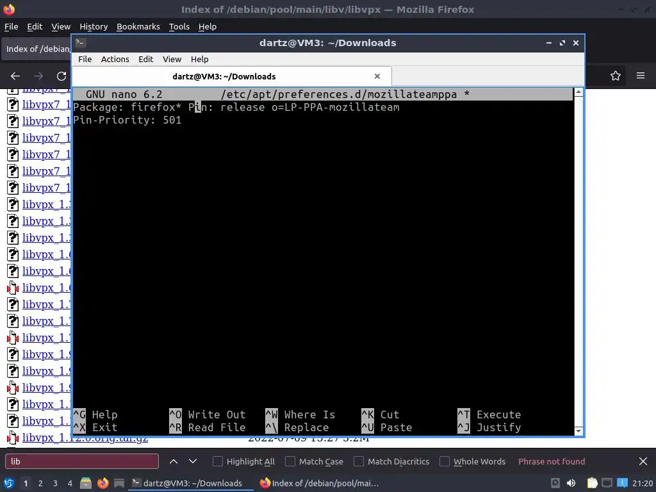656x492 pixels.
Task: Open Firefox View menu
Action: point(61,26)
